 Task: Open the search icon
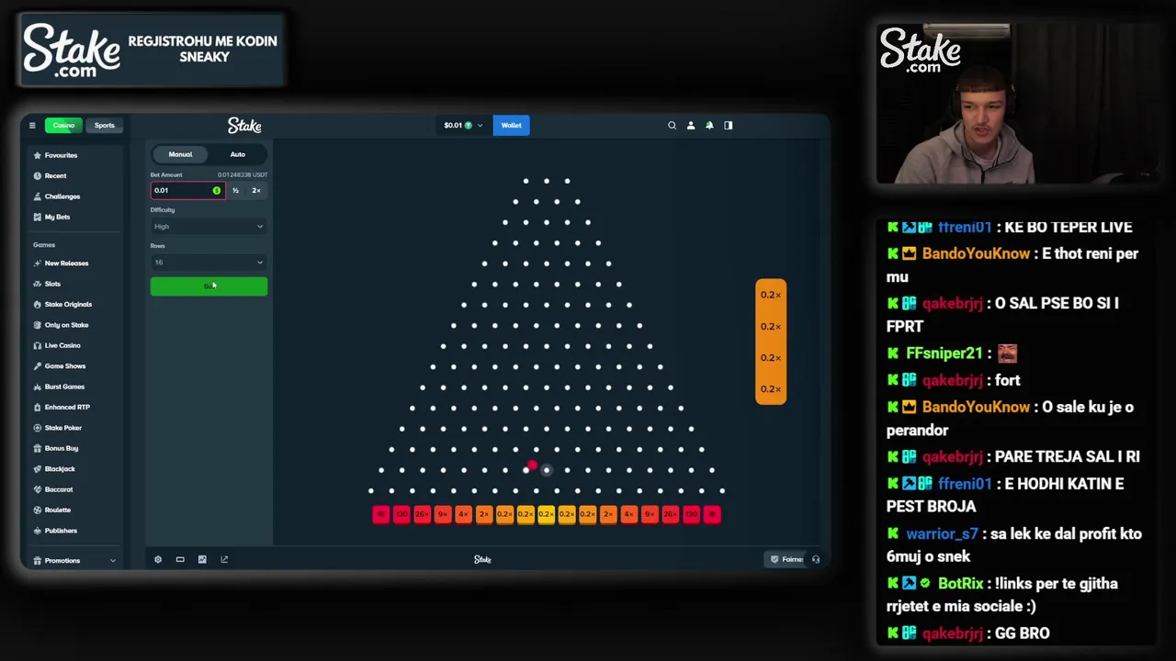(x=672, y=126)
